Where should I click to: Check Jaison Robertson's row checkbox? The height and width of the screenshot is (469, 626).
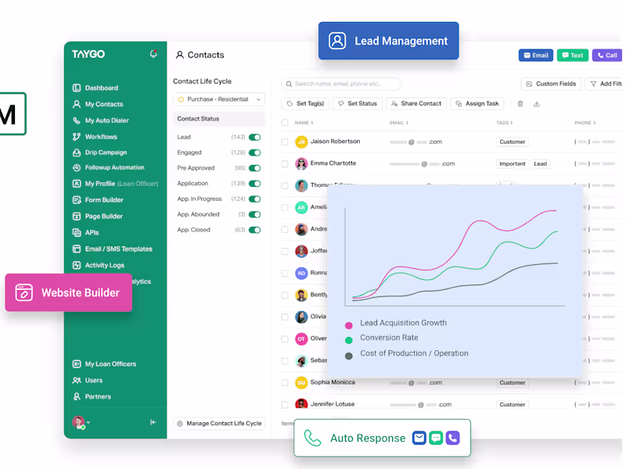285,141
